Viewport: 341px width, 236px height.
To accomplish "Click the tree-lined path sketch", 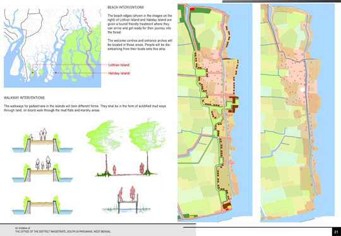I will click(x=126, y=147).
